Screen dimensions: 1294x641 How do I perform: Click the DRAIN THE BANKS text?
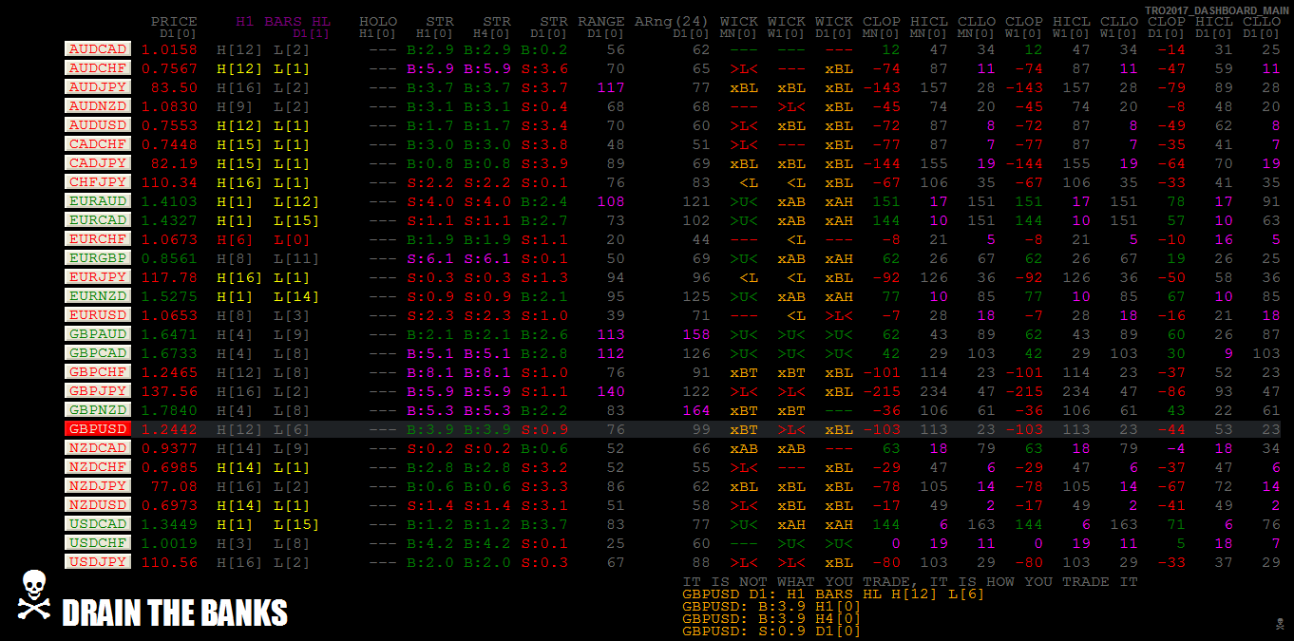[x=175, y=613]
